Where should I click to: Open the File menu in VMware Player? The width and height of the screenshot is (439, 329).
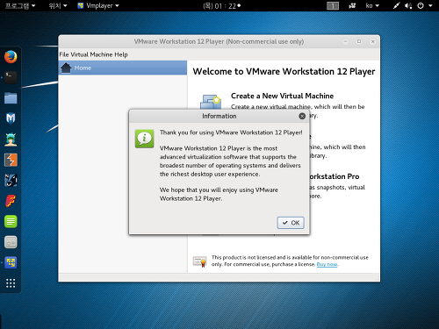coord(64,54)
